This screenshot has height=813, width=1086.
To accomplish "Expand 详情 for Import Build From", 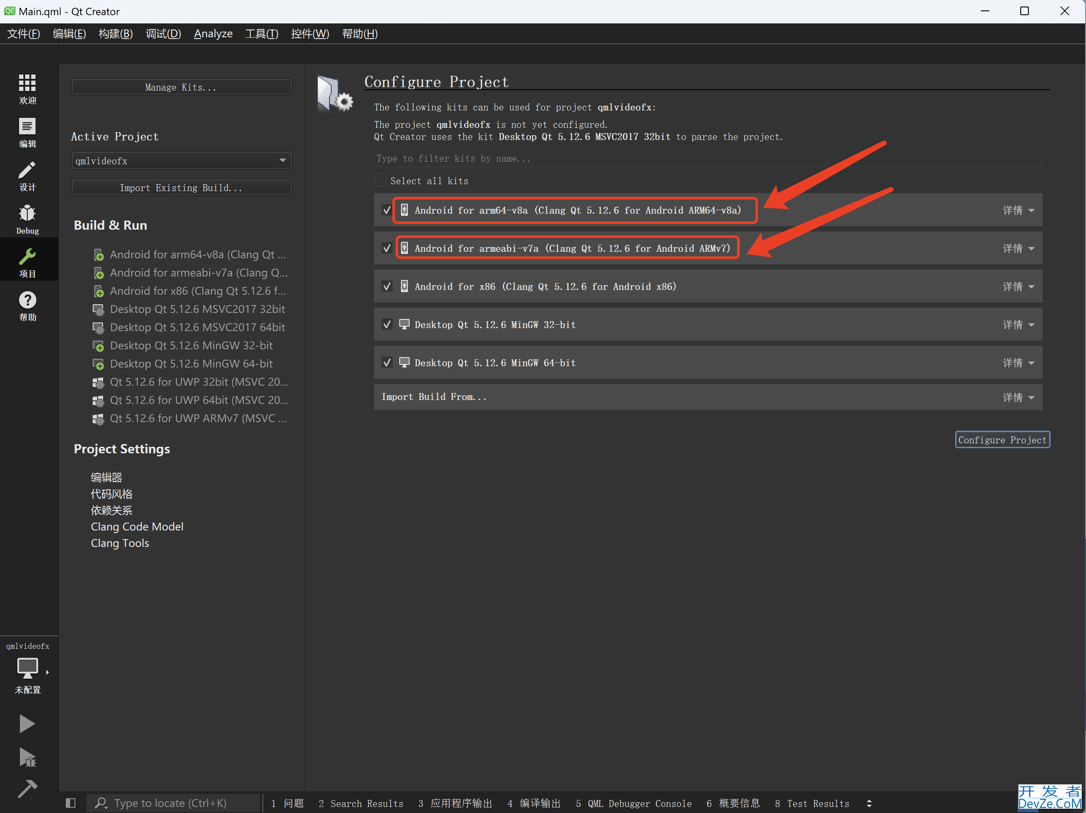I will (1018, 397).
